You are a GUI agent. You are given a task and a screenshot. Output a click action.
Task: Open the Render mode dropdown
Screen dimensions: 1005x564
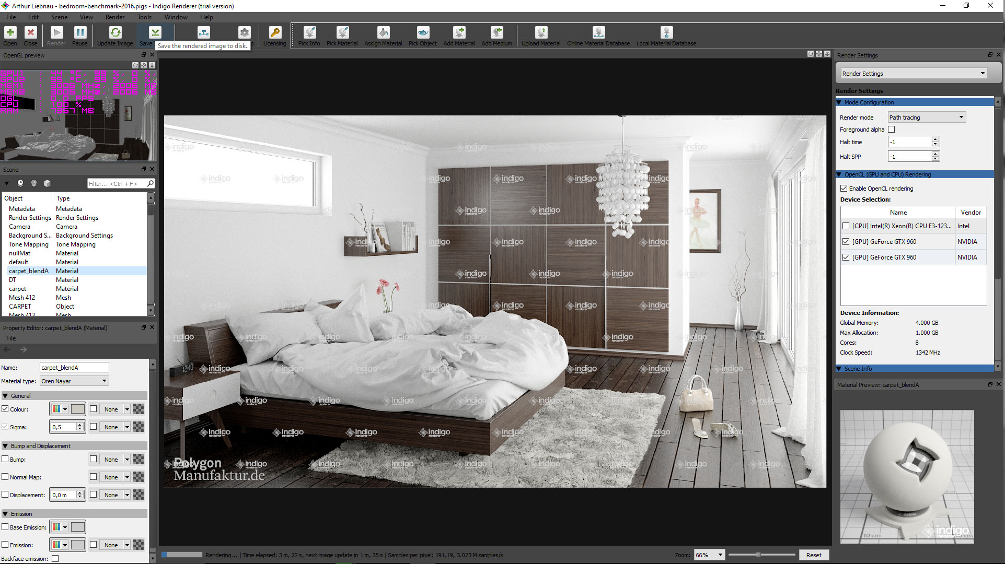click(x=927, y=118)
